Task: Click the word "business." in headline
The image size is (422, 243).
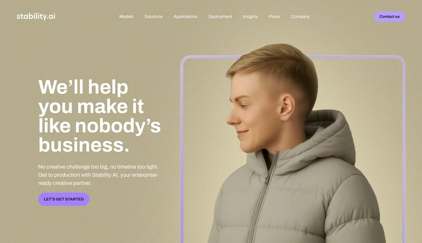Action: [84, 145]
